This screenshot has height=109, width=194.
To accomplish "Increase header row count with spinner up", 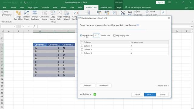I will pos(98,35).
